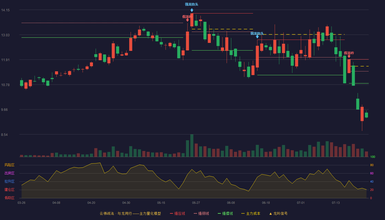
Task: Click the 强龙抬头 blue arrow marker
Action: point(192,10)
